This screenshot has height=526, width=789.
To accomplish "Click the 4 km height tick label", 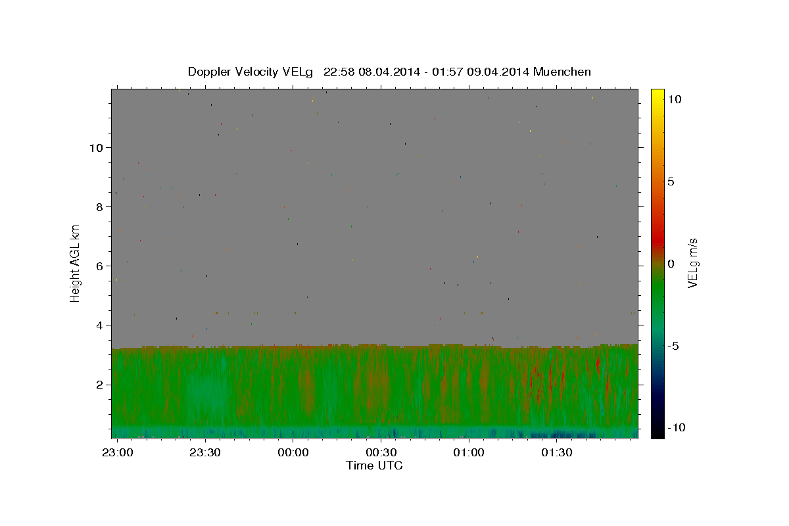I will [99, 325].
